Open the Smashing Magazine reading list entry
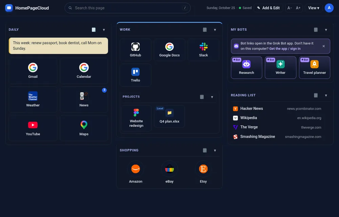The width and height of the screenshot is (339, 217). (280, 137)
